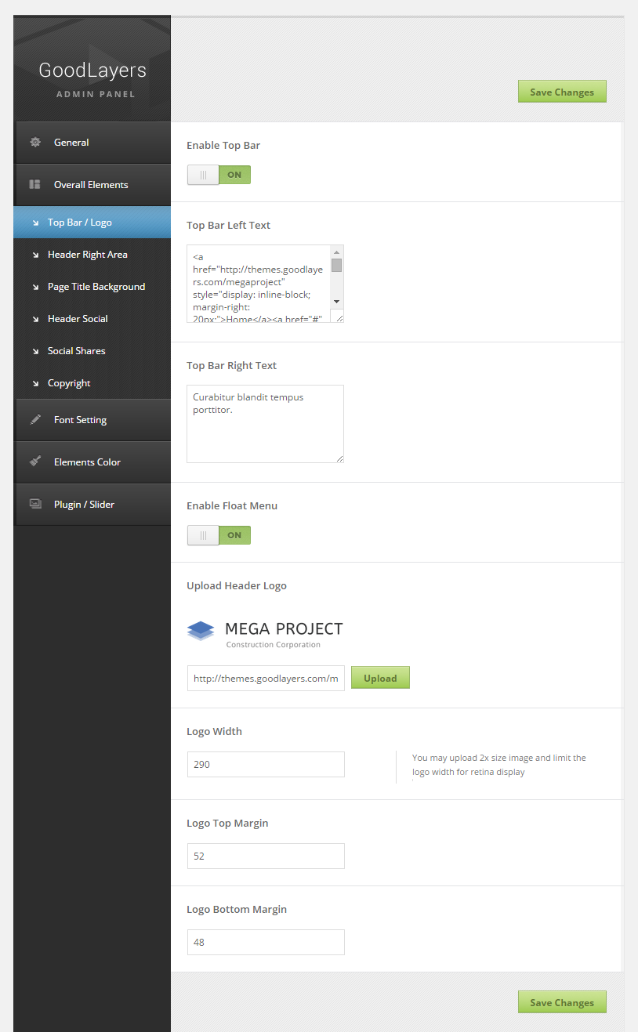This screenshot has height=1032, width=638.
Task: Click the Font Setting pencil icon
Action: (35, 420)
